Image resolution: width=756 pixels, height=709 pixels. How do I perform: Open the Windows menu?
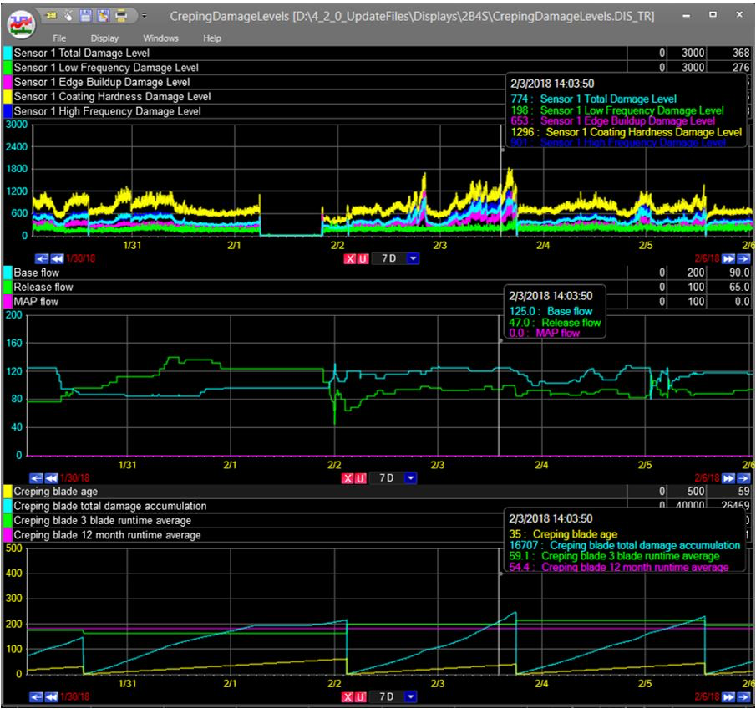click(160, 38)
